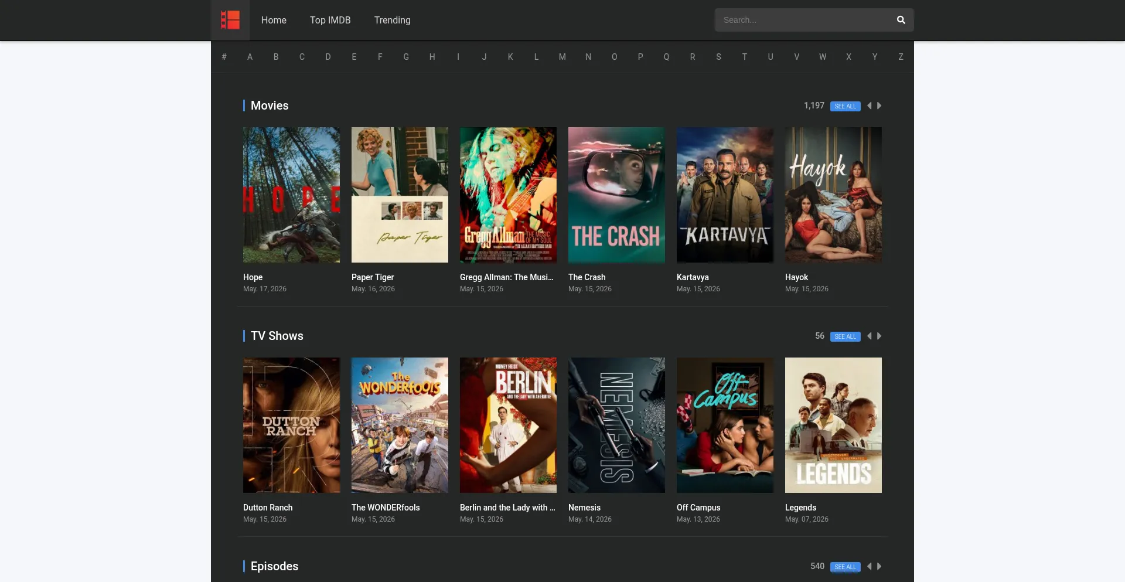
Task: Open the Top IMDB page
Action: click(x=330, y=20)
